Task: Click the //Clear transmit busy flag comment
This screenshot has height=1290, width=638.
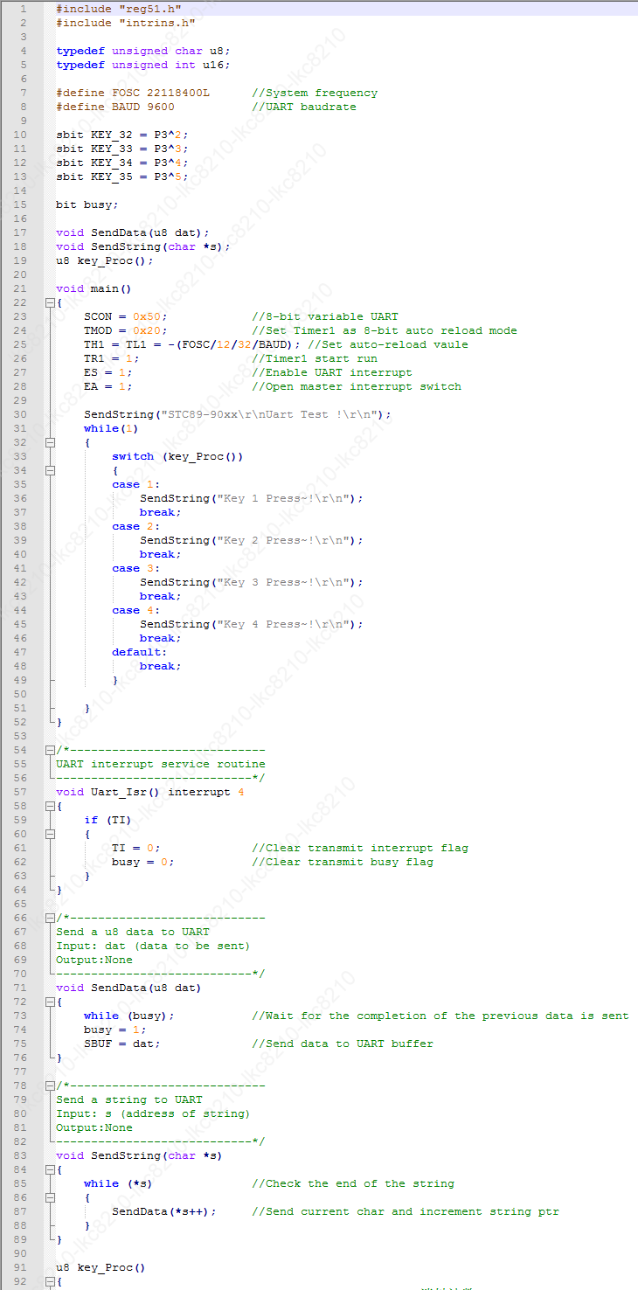Action: click(x=343, y=862)
